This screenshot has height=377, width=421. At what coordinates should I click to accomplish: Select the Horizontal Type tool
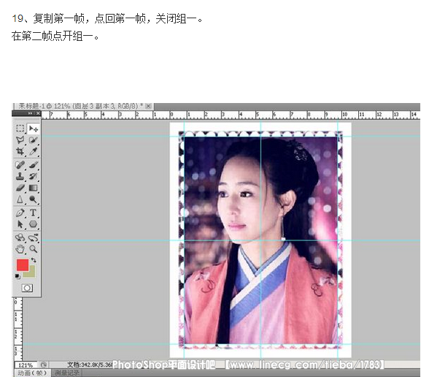34,213
